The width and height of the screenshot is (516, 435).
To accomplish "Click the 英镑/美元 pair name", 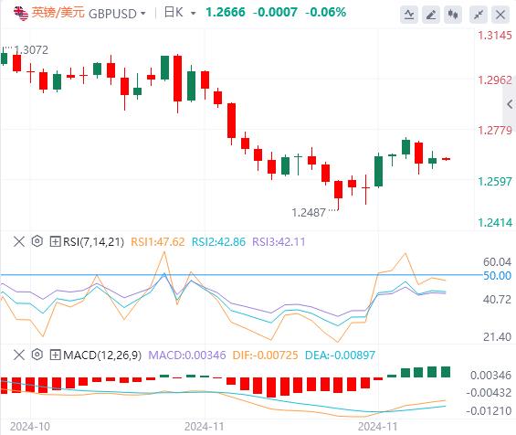I will [x=58, y=13].
